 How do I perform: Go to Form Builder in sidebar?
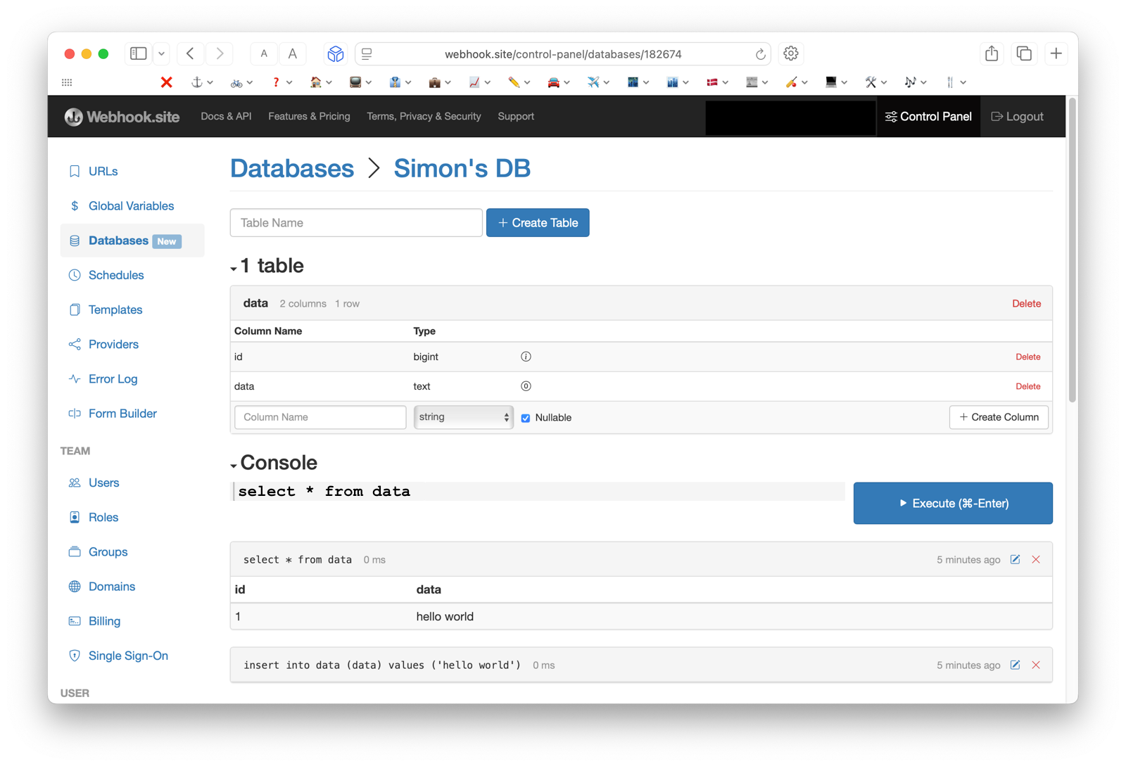[122, 414]
